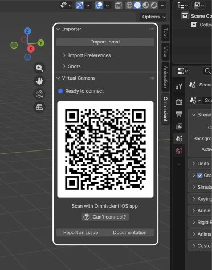The image size is (212, 270).
Task: Click the Omniscient QR code image
Action: [105, 149]
